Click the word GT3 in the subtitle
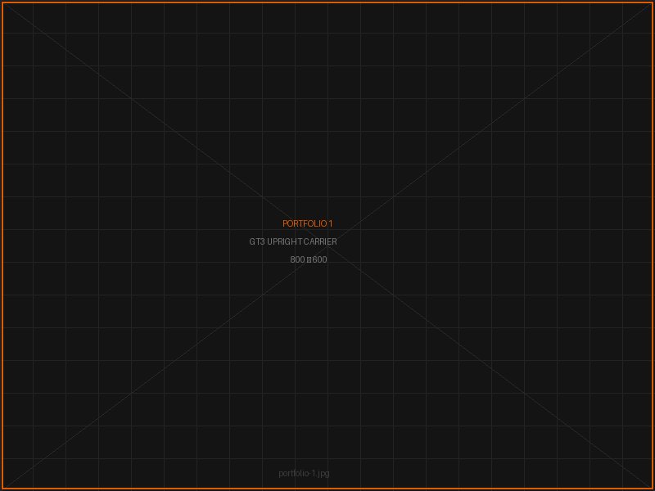Screen dimensions: 655x491 257,241
